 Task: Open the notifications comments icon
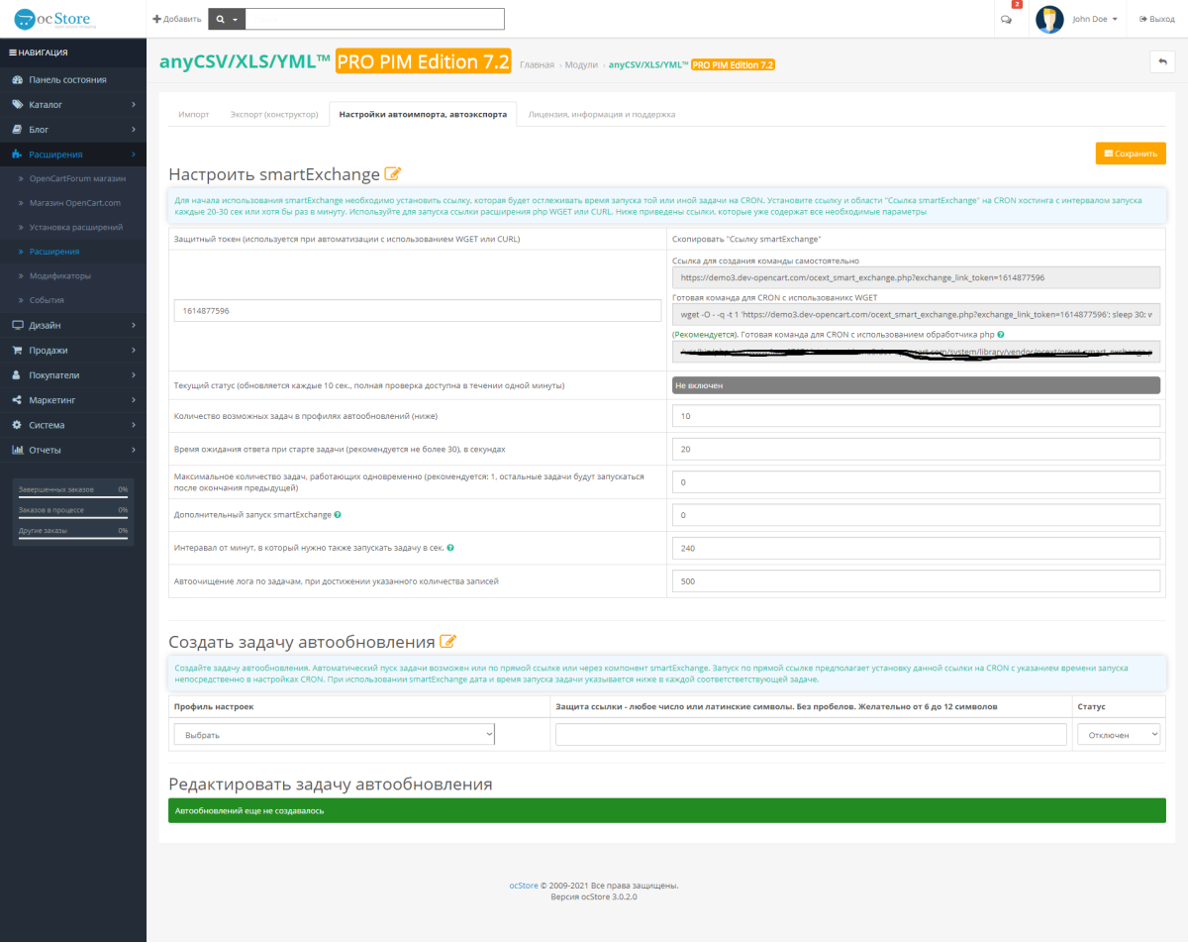(1006, 19)
